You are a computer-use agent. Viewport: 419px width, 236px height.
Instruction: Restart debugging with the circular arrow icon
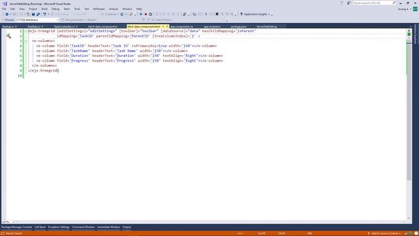coord(151,14)
